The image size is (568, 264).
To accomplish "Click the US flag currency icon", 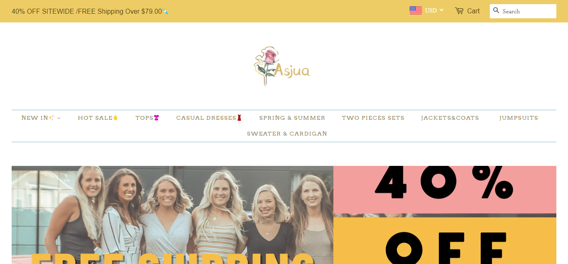I will (x=415, y=10).
